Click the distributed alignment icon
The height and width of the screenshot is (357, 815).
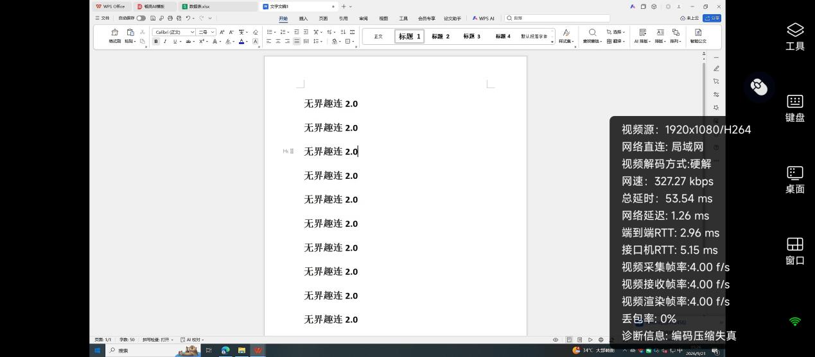tap(306, 41)
